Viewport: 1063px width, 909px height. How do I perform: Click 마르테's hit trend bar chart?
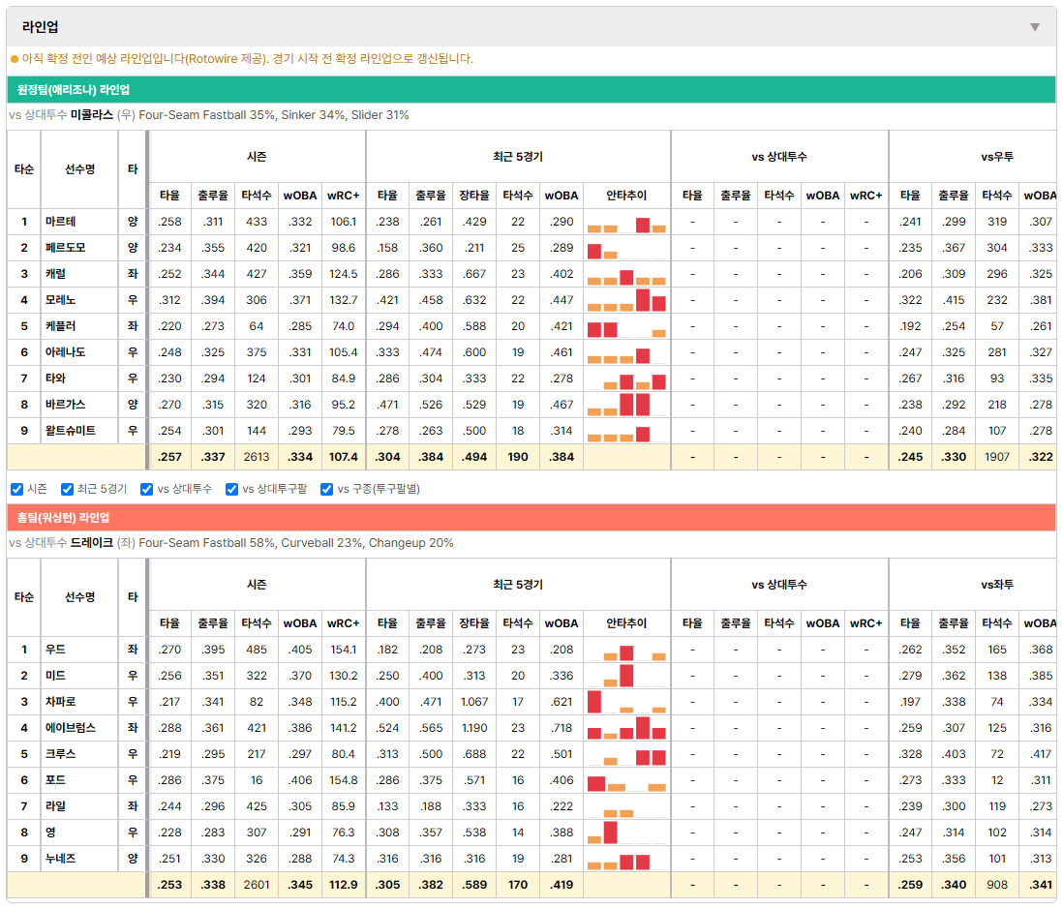626,223
